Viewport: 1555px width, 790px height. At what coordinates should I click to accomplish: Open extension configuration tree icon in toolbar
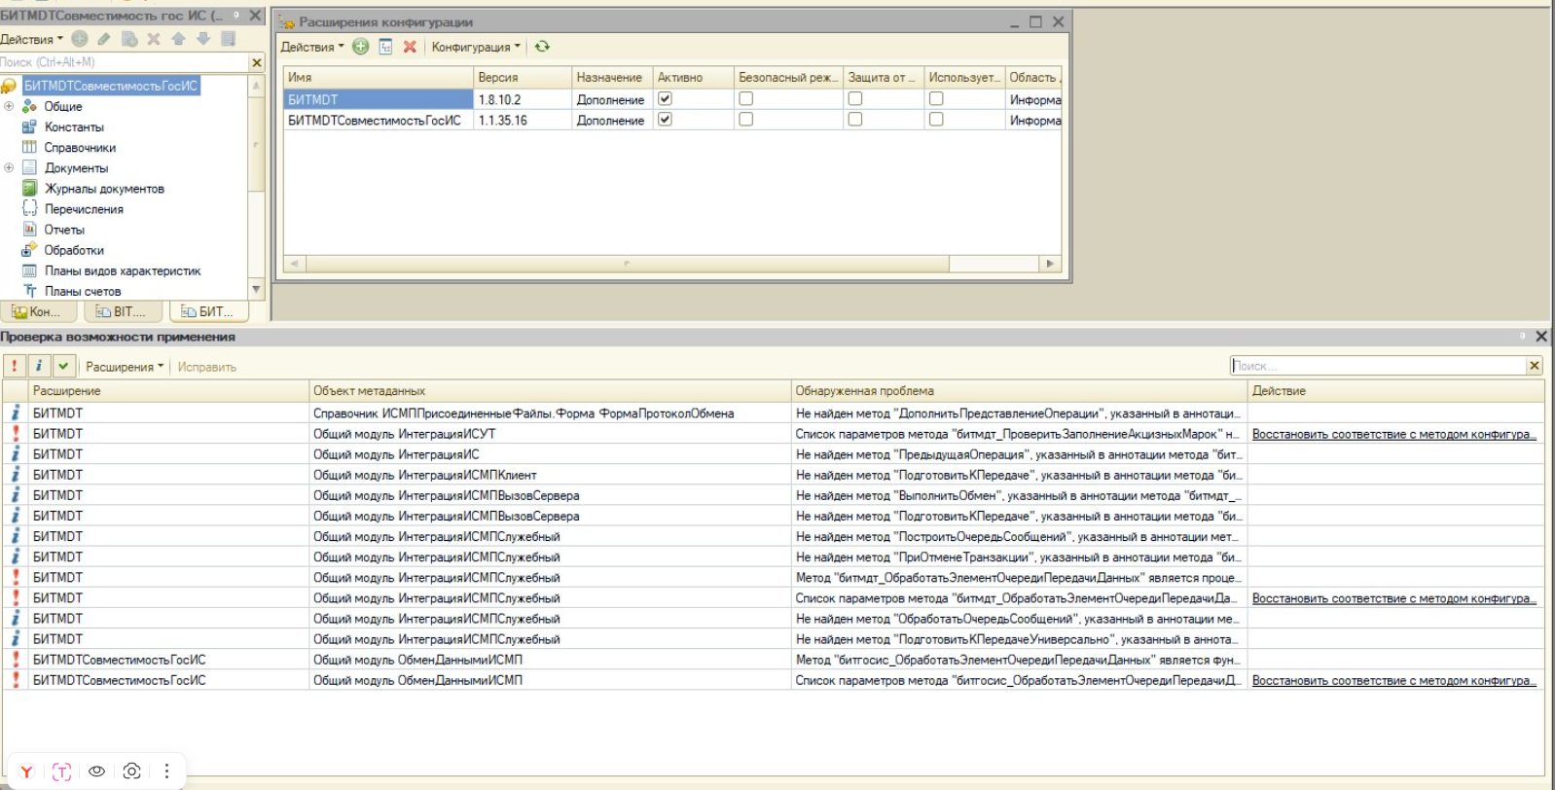pos(385,47)
